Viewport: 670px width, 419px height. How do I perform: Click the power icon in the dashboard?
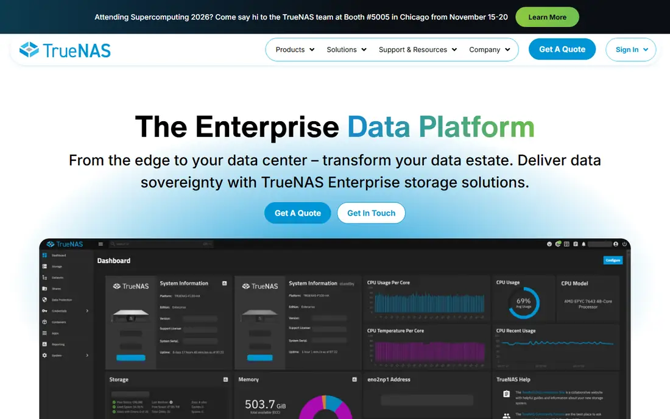tap(624, 244)
